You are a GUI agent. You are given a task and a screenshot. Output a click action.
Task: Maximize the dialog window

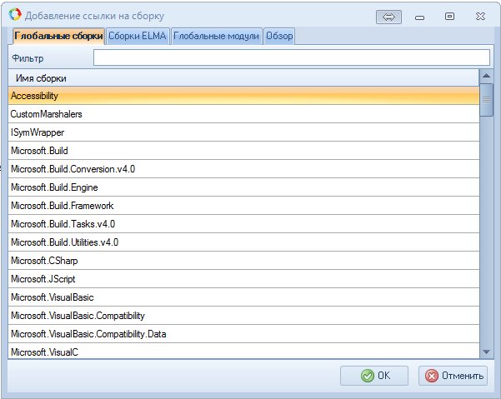click(x=449, y=16)
